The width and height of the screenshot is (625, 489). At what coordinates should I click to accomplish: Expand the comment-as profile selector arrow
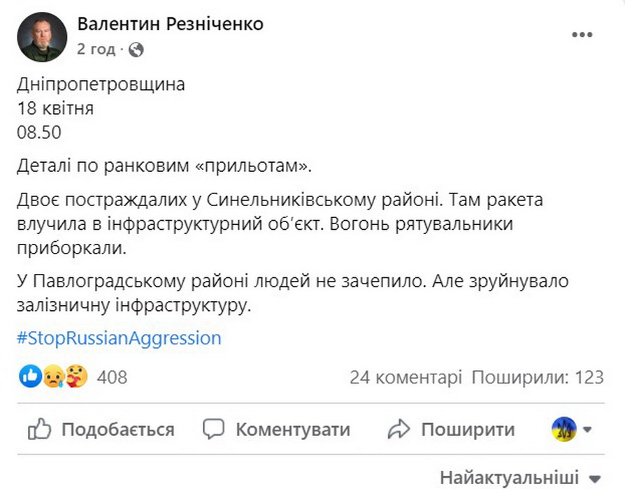(x=587, y=430)
